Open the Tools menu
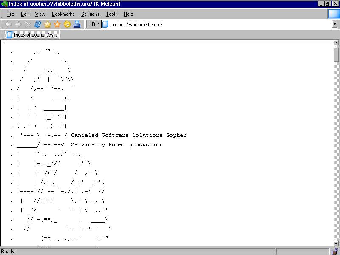This screenshot has width=340, height=255. [x=111, y=14]
